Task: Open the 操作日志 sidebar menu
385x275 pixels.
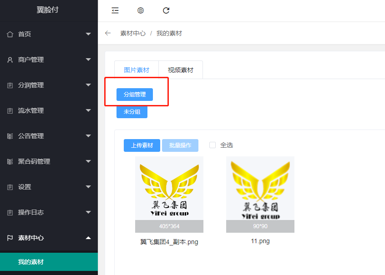Action: 49,212
